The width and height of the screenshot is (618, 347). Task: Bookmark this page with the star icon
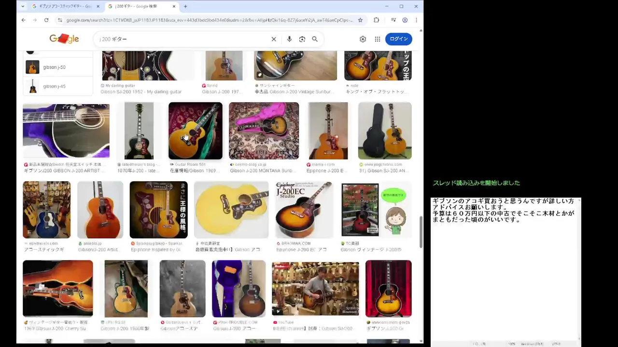coord(360,20)
